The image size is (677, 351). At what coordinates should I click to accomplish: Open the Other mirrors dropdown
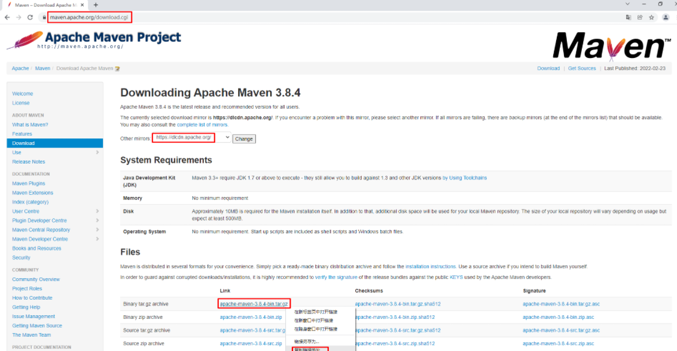[x=191, y=137]
